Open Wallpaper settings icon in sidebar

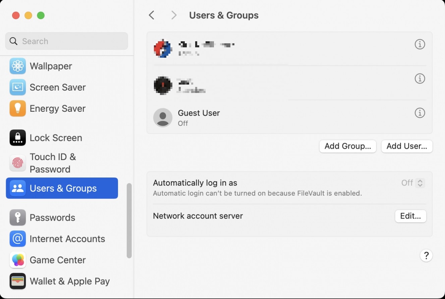(17, 66)
